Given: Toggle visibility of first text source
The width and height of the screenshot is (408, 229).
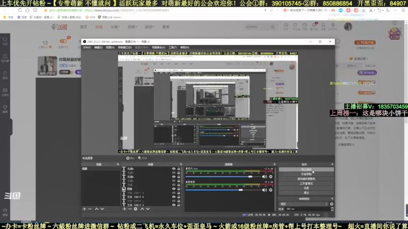Looking at the screenshot, I should click(173, 169).
